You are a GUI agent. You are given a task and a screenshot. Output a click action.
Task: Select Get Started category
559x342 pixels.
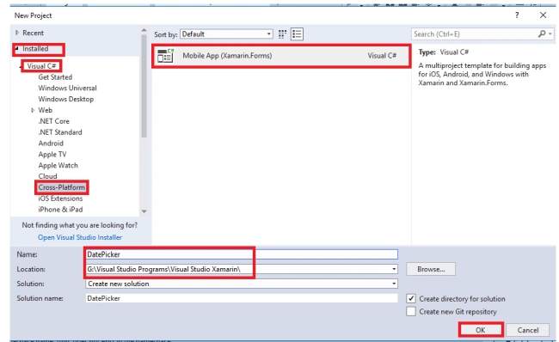55,77
